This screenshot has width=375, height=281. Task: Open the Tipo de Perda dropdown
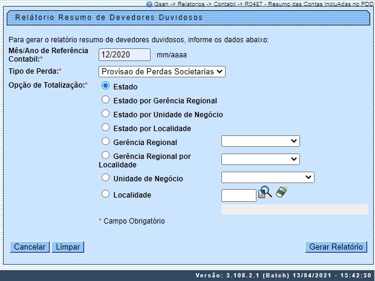coord(162,72)
